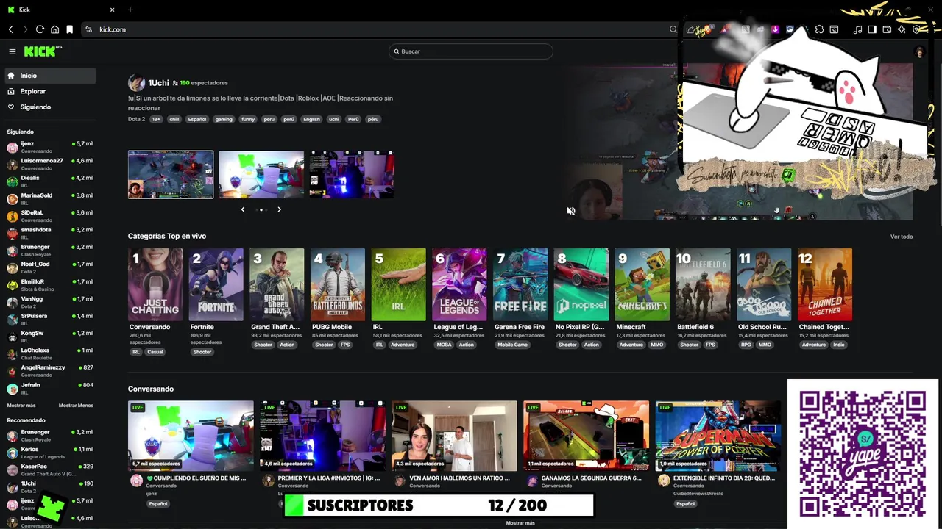Open NoaH_God channel in following list
This screenshot has height=529, width=942.
coord(49,267)
